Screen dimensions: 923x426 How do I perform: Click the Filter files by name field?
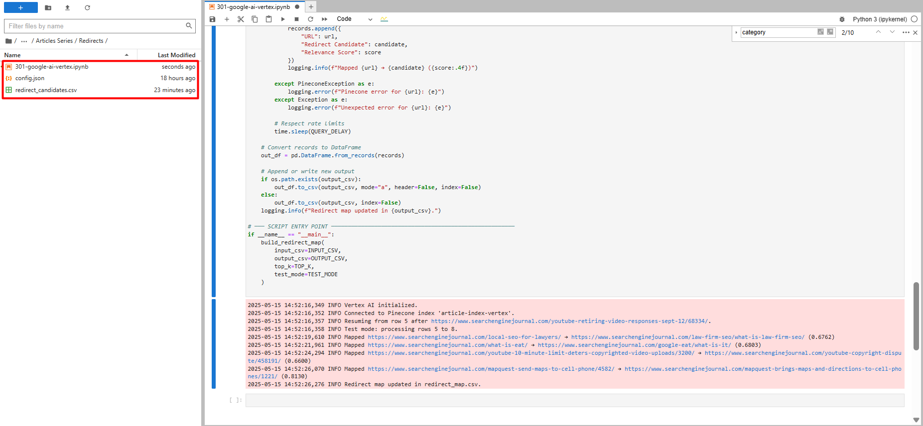pos(95,26)
